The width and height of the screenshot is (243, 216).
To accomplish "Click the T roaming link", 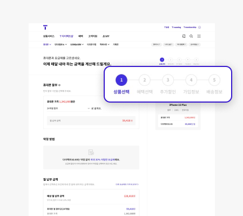I will point(176,28).
